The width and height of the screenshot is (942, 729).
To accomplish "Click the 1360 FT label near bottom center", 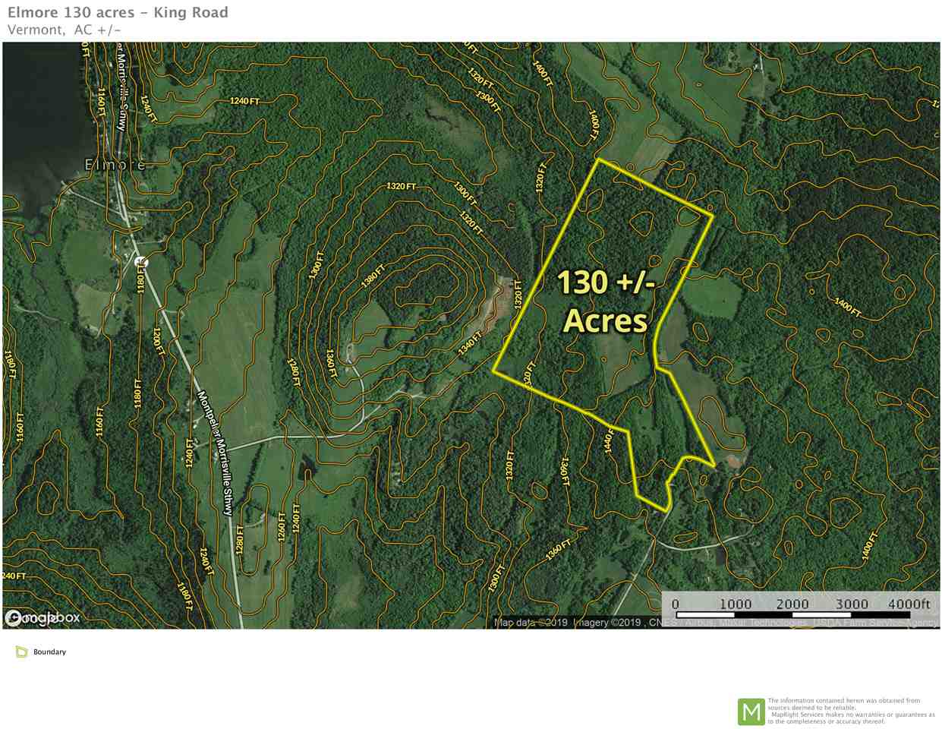I will point(558,550).
